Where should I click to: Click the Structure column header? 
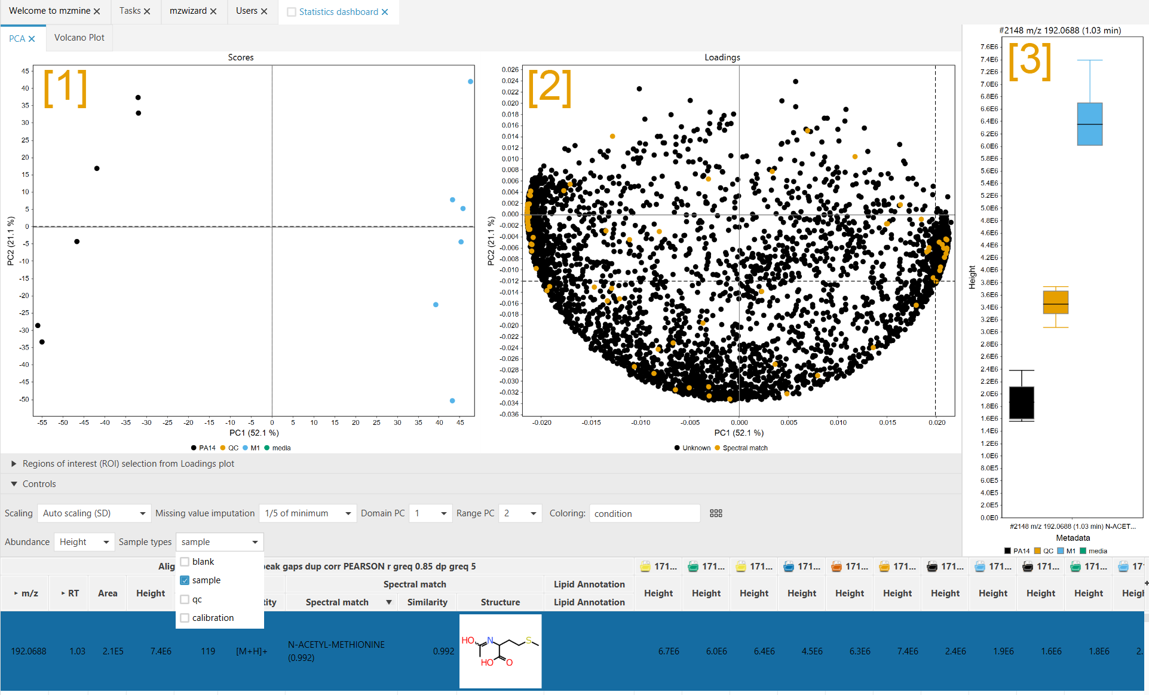[500, 602]
